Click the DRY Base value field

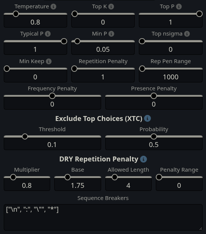[x=78, y=186]
